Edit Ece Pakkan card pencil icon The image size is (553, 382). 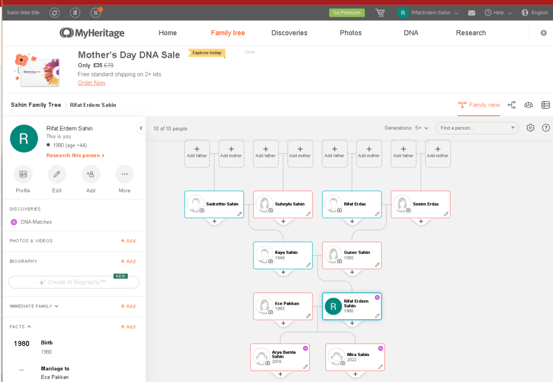tap(308, 316)
